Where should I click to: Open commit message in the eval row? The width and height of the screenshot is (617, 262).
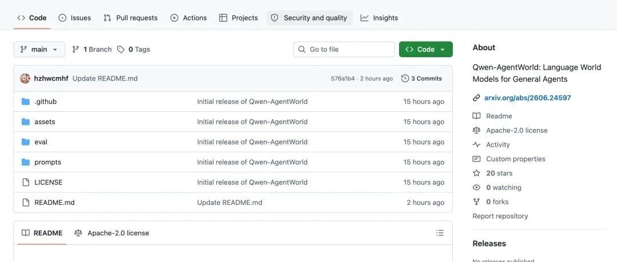tap(252, 142)
